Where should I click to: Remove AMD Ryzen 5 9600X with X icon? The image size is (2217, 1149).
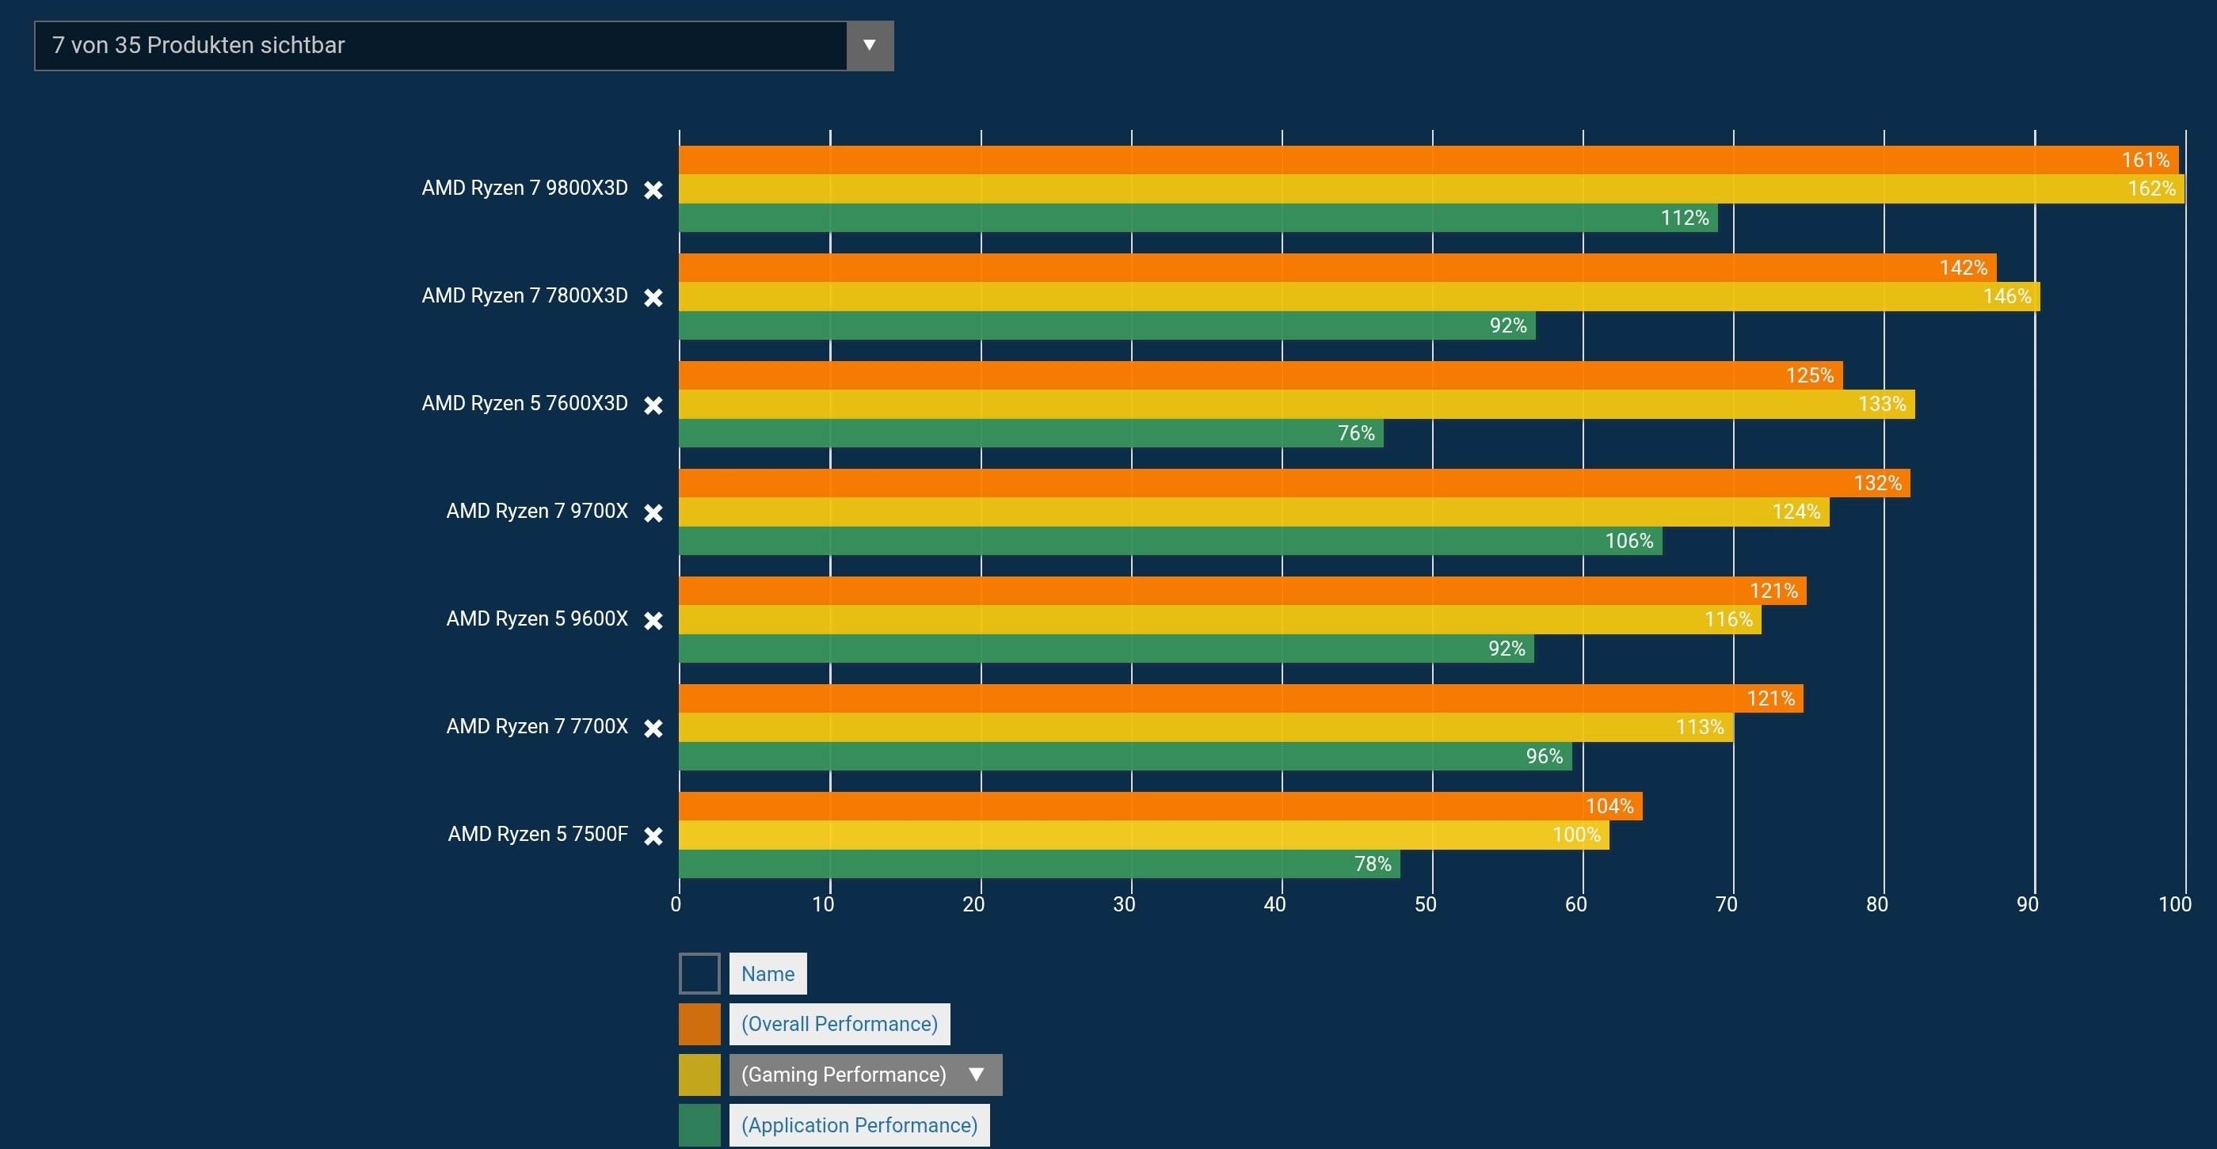(653, 621)
